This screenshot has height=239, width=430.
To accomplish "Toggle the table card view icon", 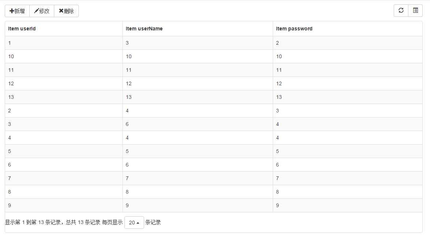I will tap(415, 11).
